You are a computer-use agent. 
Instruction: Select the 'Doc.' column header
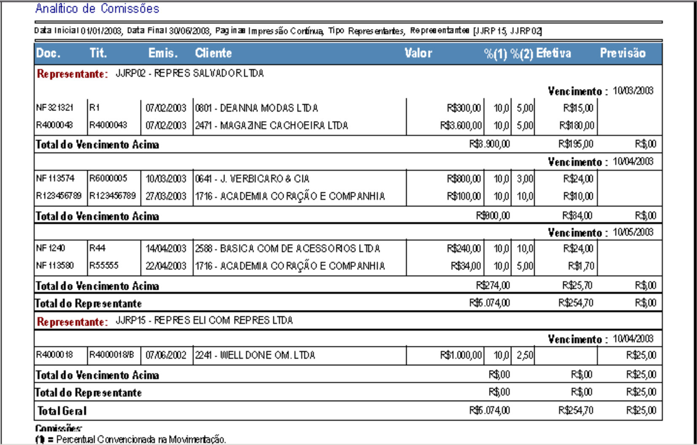click(48, 53)
